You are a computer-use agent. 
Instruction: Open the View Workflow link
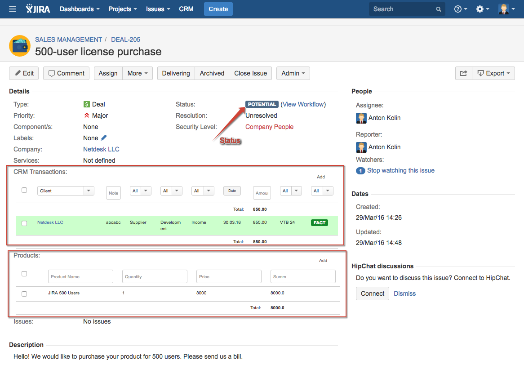coord(303,104)
